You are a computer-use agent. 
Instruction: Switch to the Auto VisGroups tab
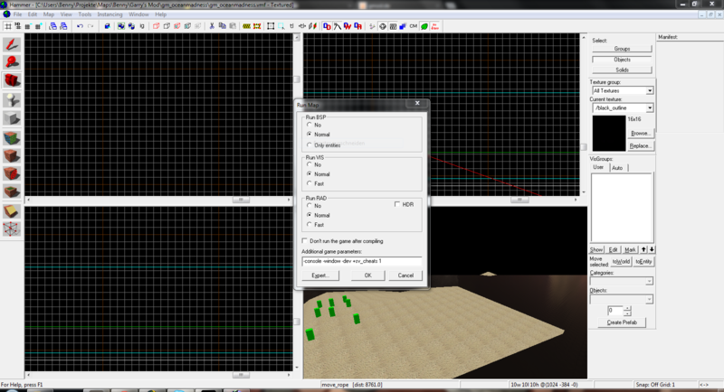(x=617, y=168)
